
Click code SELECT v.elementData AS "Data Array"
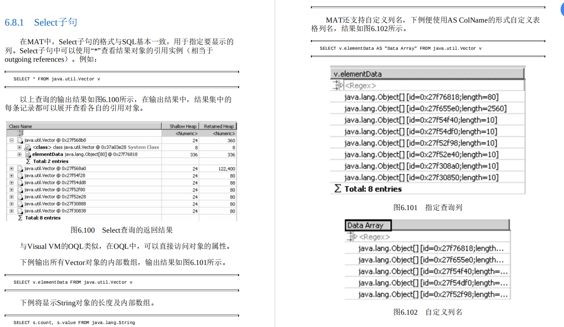[401, 48]
